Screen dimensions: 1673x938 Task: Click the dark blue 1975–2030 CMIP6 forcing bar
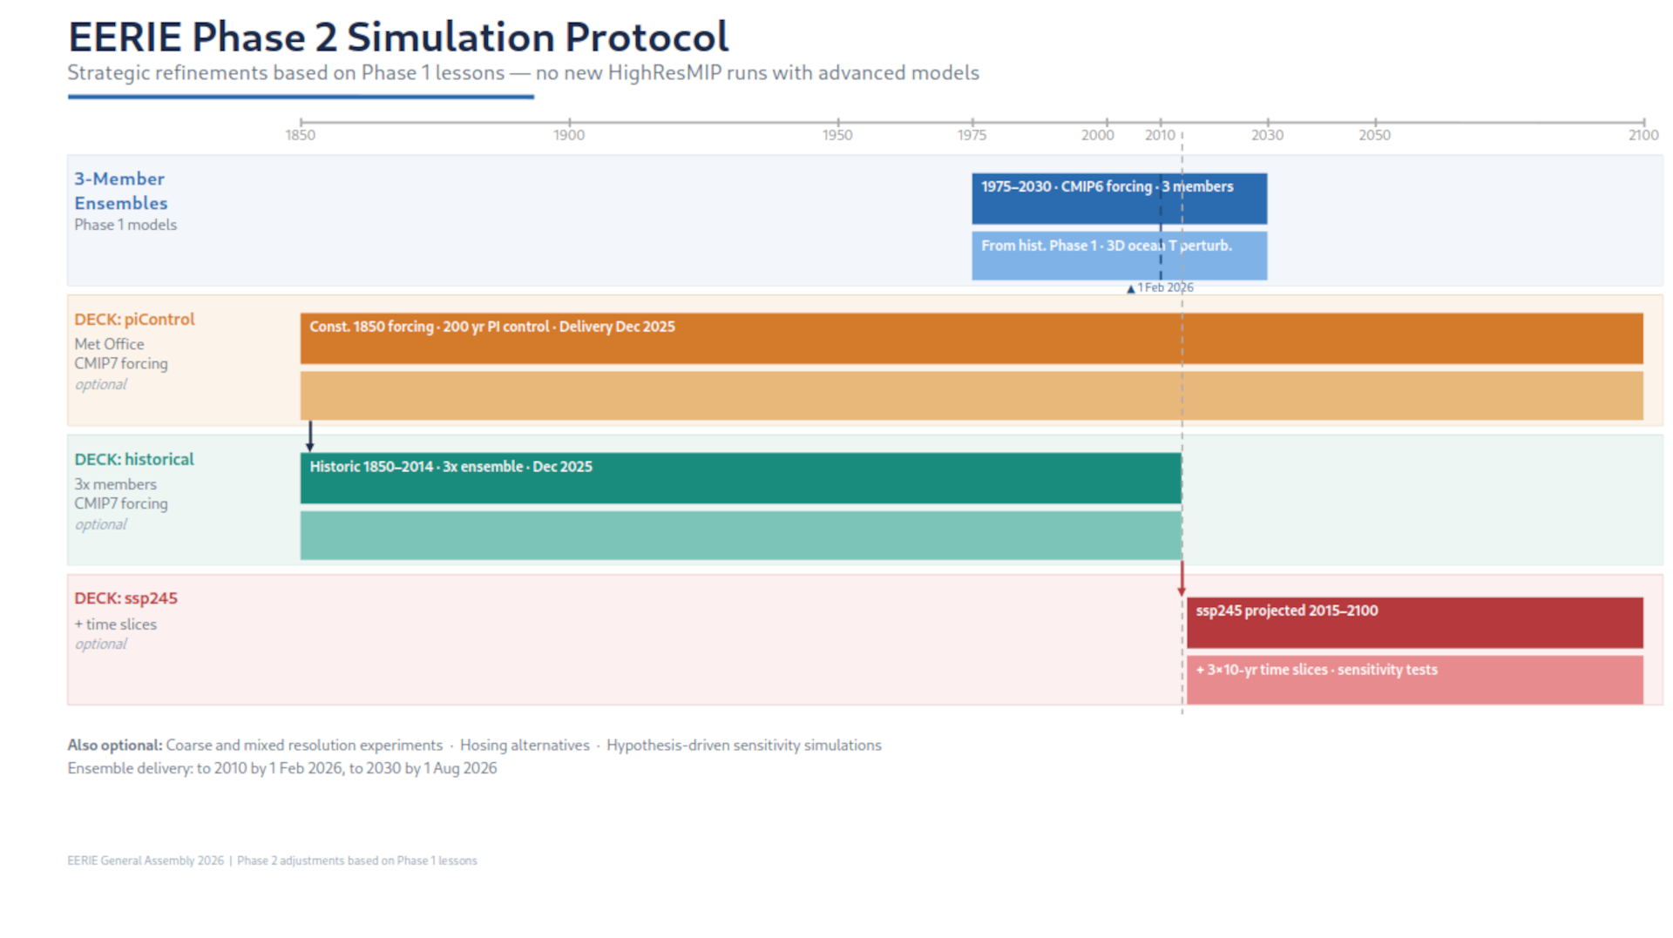pyautogui.click(x=1119, y=198)
